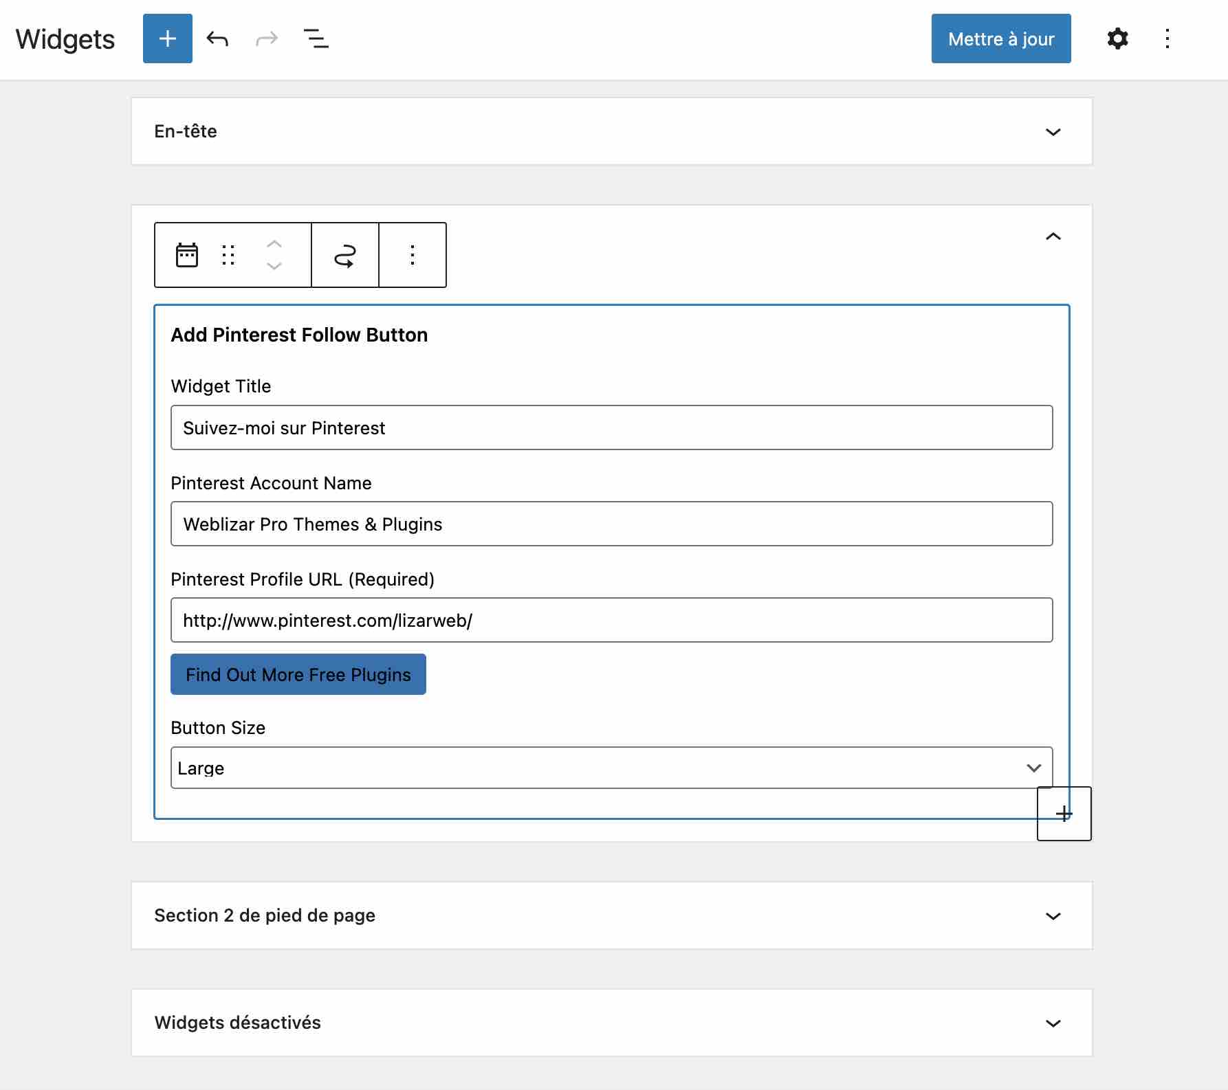Image resolution: width=1228 pixels, height=1090 pixels.
Task: Collapse the open widget area chevron
Action: [x=1053, y=236]
